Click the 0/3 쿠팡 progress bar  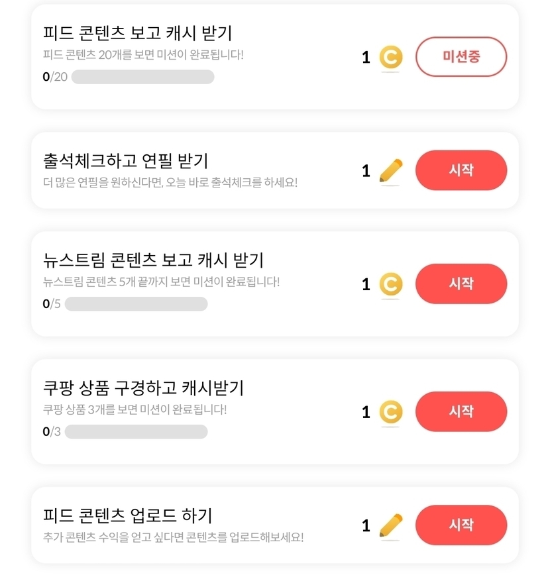click(x=136, y=432)
